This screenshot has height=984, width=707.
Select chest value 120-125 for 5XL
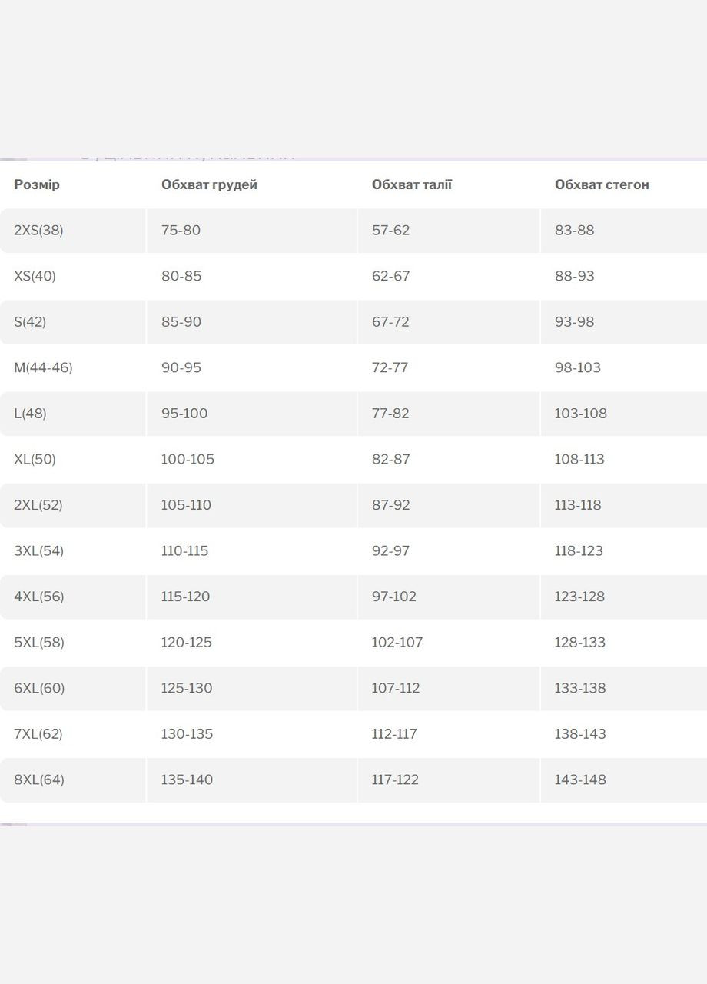pos(186,642)
